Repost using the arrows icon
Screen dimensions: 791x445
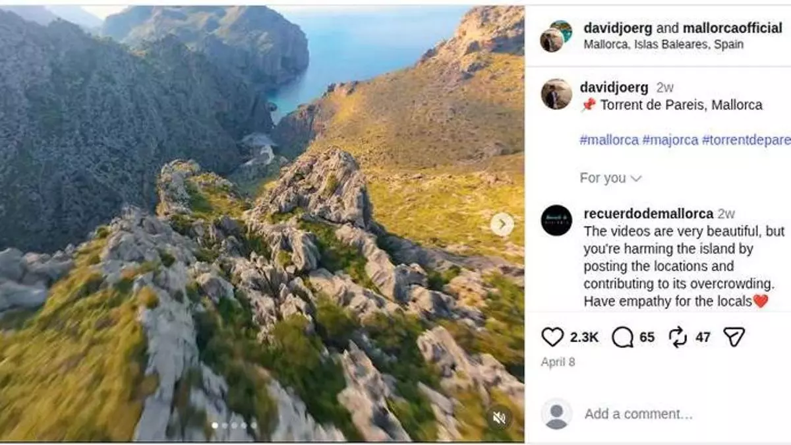[678, 338]
